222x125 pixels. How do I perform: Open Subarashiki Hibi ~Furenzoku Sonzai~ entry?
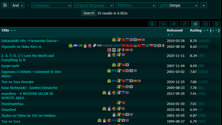[30, 41]
